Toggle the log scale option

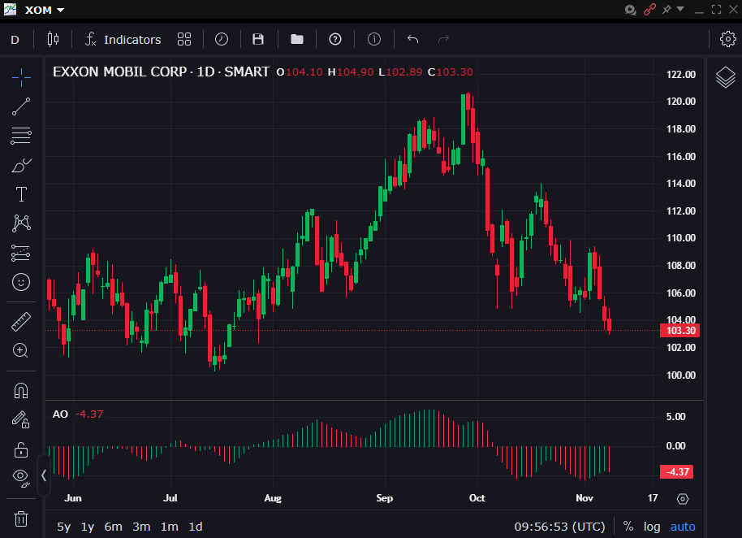(652, 527)
